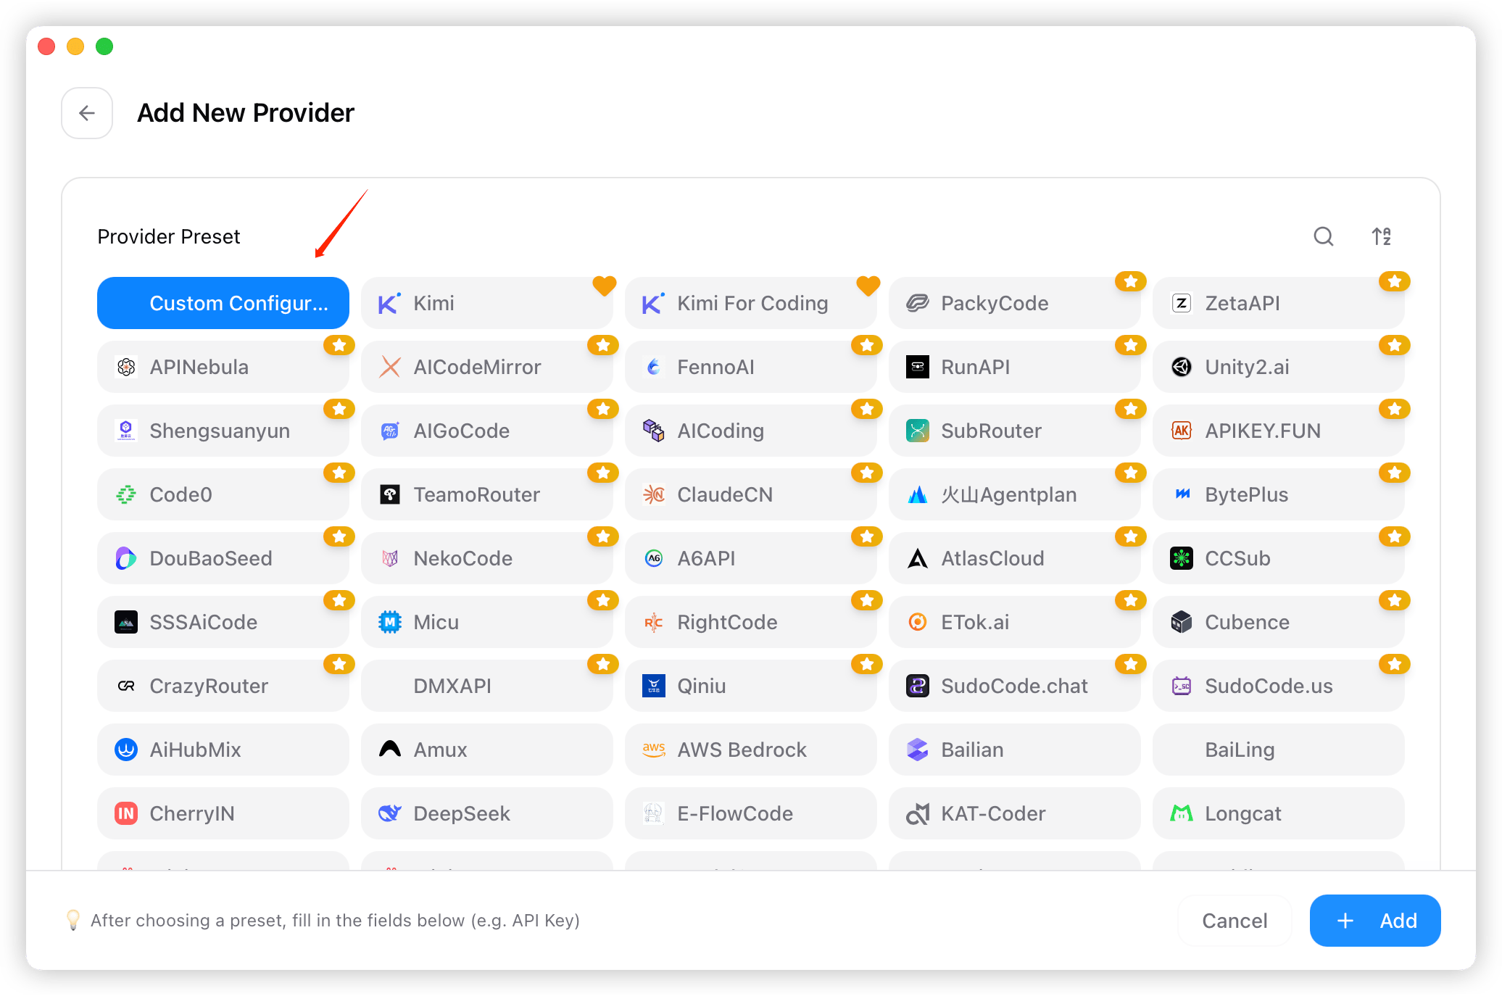Open the provider preset search

pyautogui.click(x=1324, y=236)
